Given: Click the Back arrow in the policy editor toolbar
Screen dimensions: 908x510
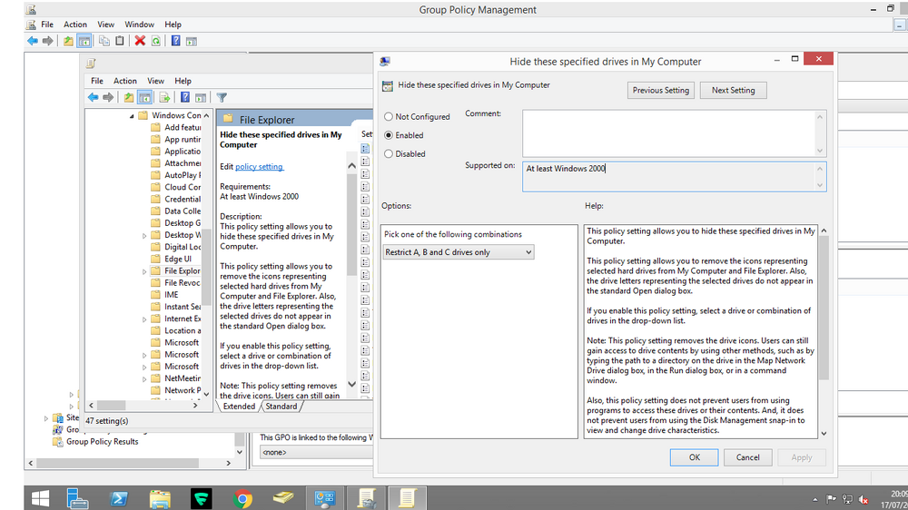Looking at the screenshot, I should click(x=93, y=97).
